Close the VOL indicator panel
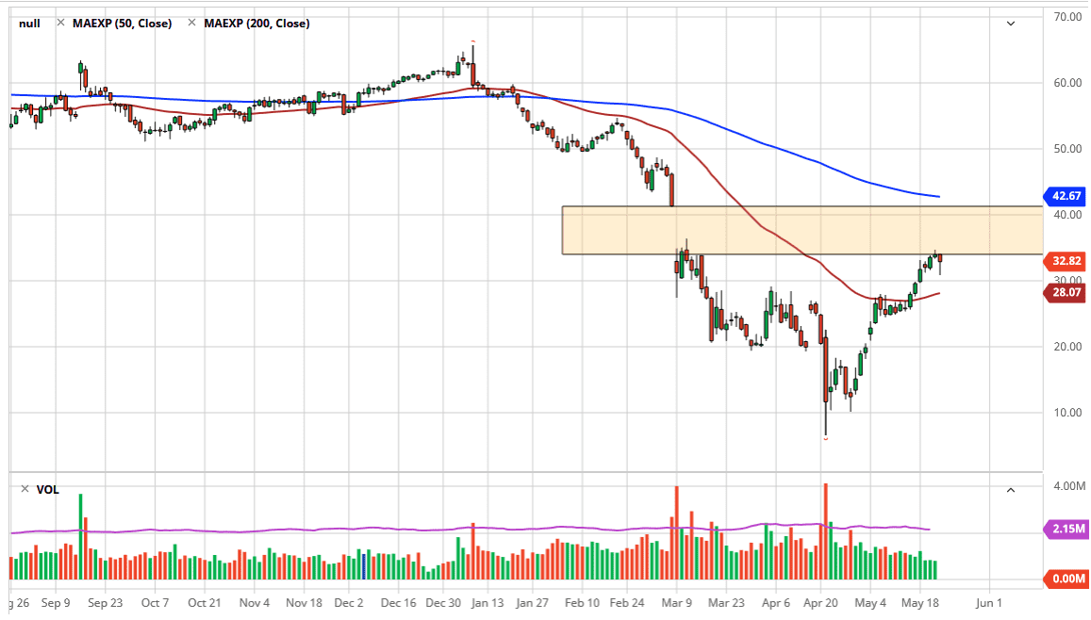The width and height of the screenshot is (1091, 620). tap(25, 489)
